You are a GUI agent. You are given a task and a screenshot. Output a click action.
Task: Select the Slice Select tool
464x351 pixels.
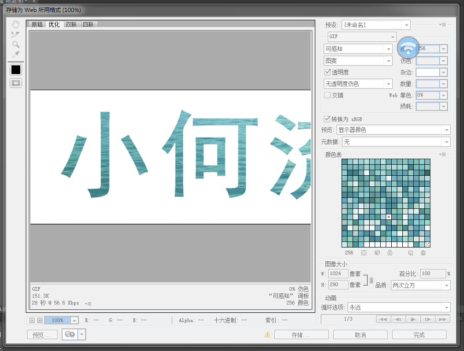pyautogui.click(x=15, y=35)
